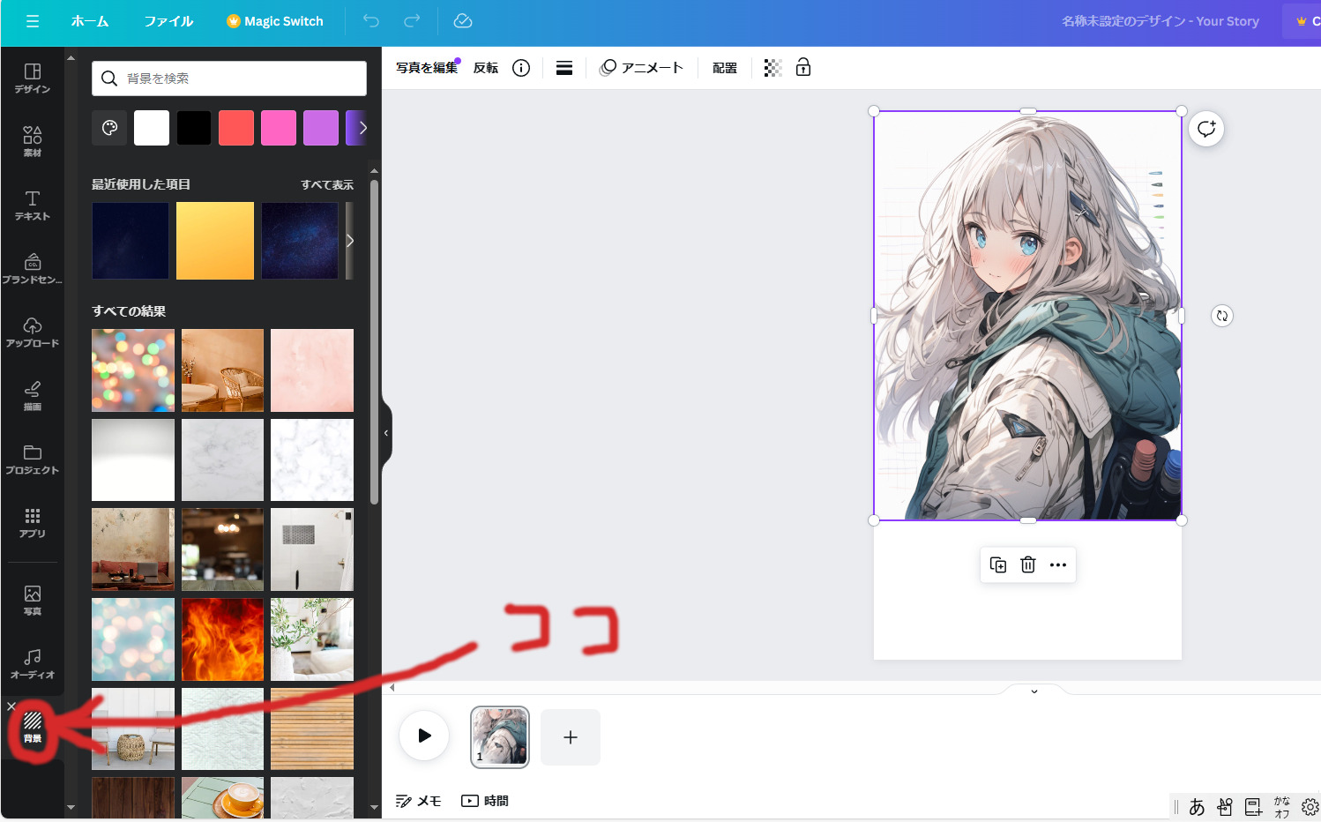Image resolution: width=1321 pixels, height=822 pixels.
Task: Collapse the timeline with chevron
Action: (1034, 691)
